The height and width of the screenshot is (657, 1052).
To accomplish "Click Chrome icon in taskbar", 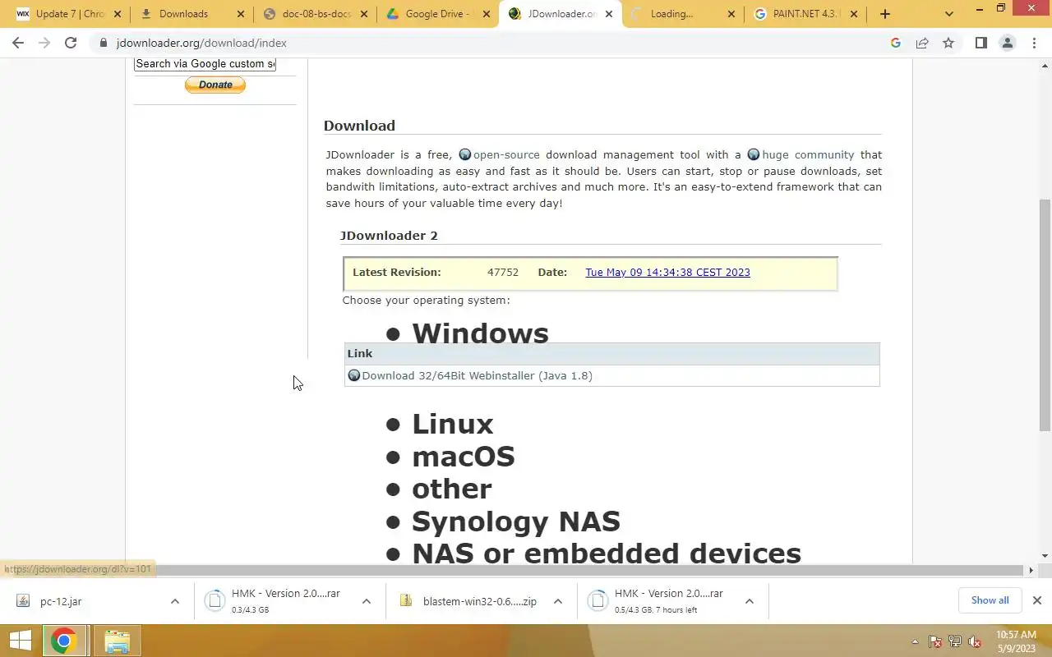I will coord(64,641).
